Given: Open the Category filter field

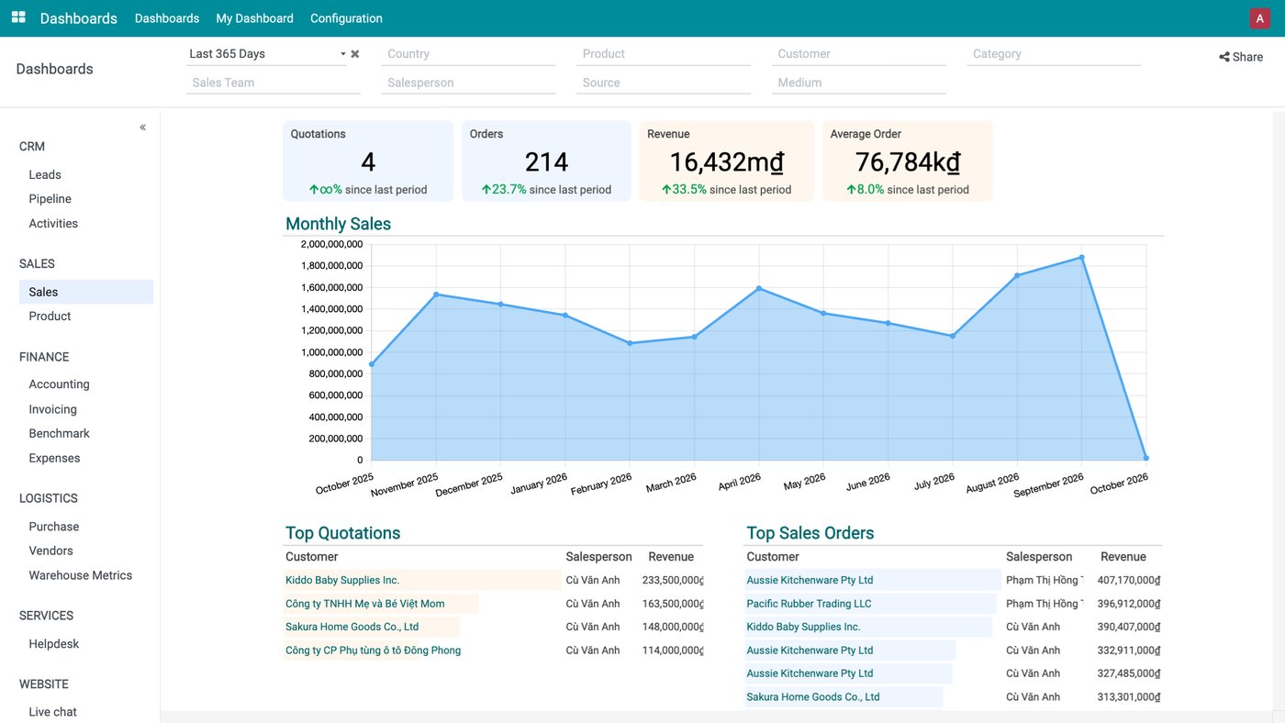Looking at the screenshot, I should (x=1054, y=54).
